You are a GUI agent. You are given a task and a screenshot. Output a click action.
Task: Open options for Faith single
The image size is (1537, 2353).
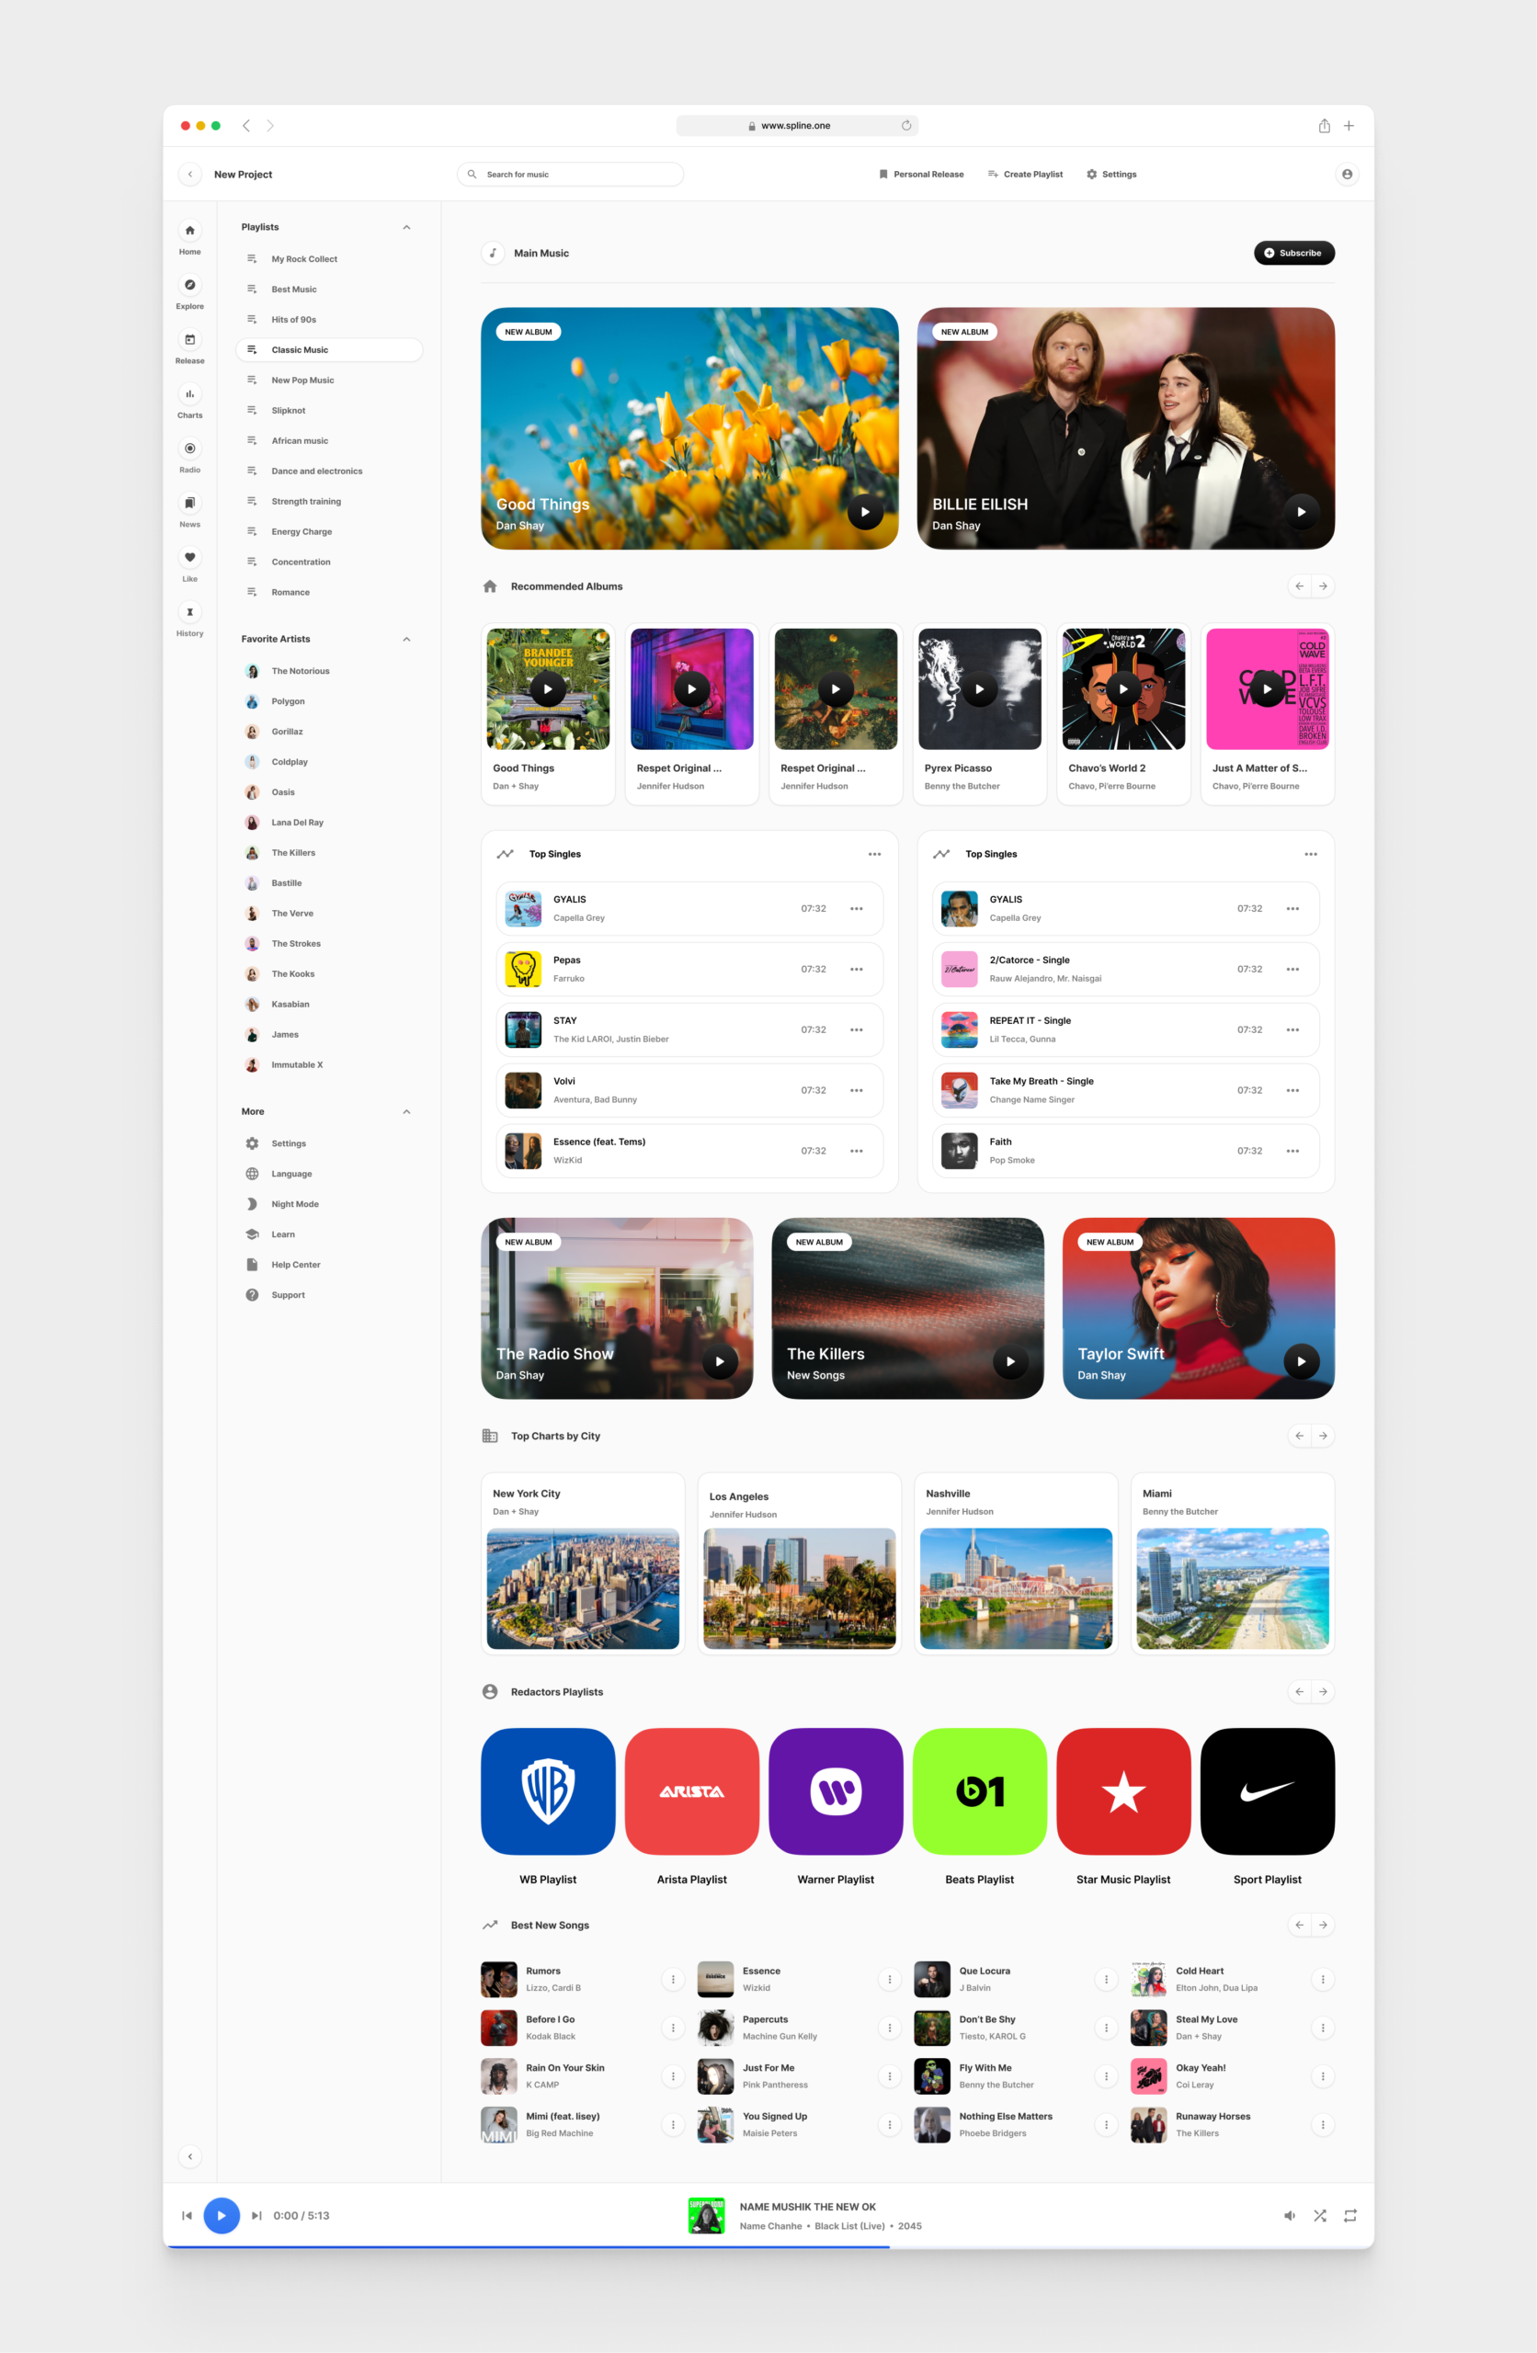1292,1151
